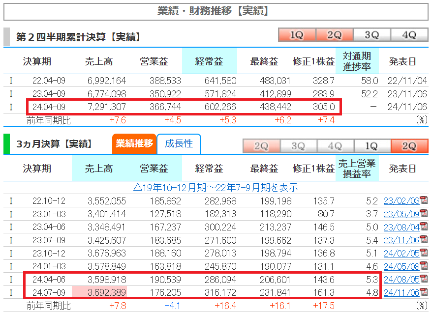The image size is (432, 312).
Task: Select 23.04-09 period cell
Action: (49, 94)
